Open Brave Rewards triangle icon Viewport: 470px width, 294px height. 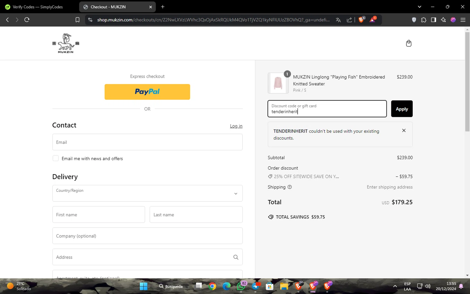point(373,20)
